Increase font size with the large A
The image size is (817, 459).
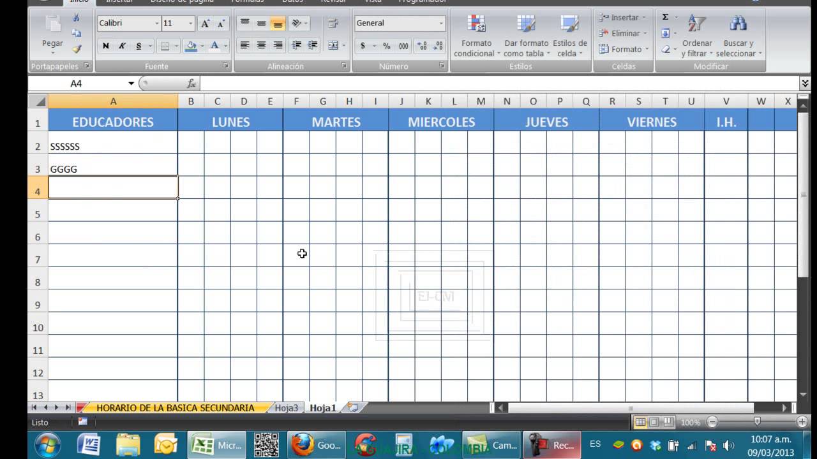pyautogui.click(x=206, y=24)
